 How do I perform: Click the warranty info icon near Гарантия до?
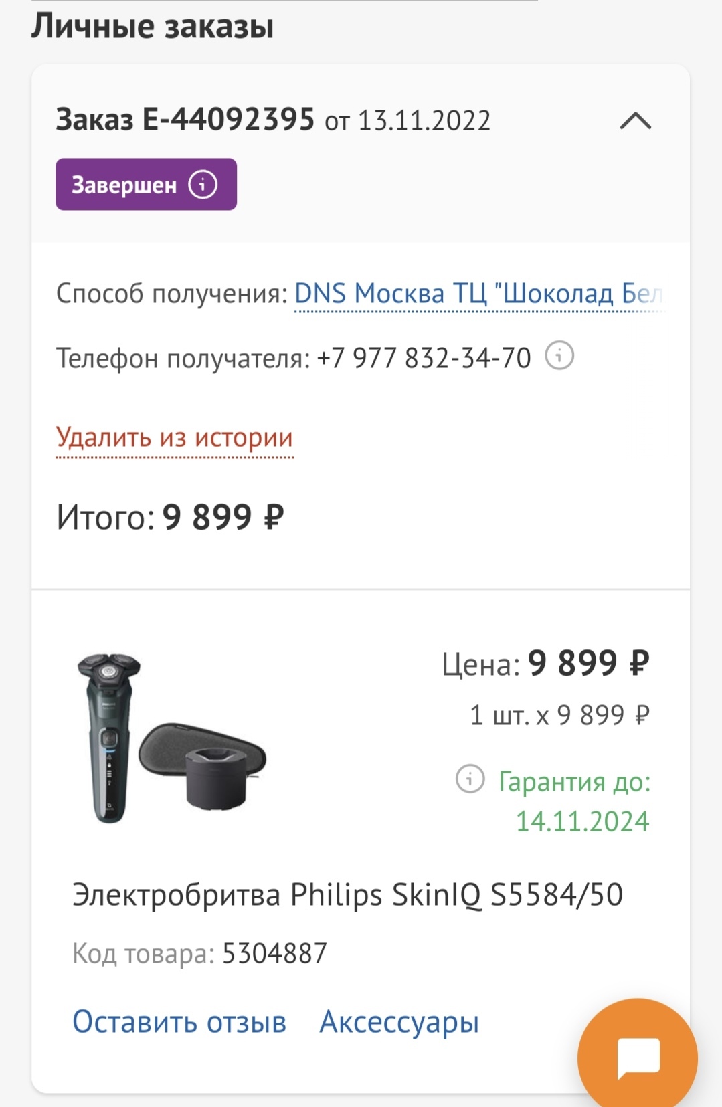tap(470, 779)
